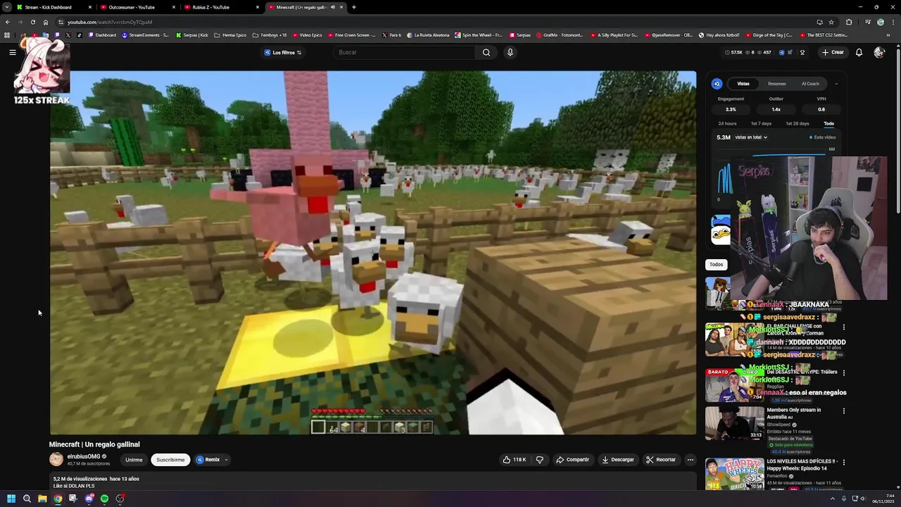Switch to Outconsumer - YouTube tab
901x507 pixels.
pyautogui.click(x=137, y=7)
